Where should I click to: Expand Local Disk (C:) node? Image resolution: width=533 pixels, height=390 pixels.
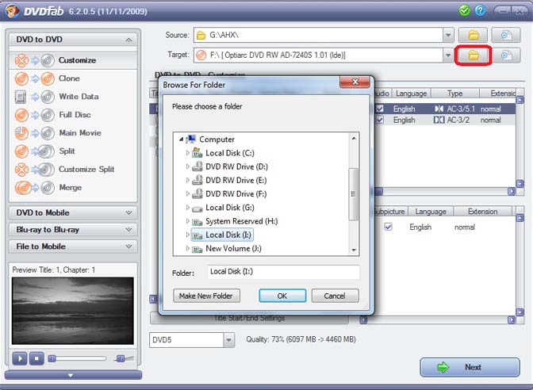click(x=187, y=153)
